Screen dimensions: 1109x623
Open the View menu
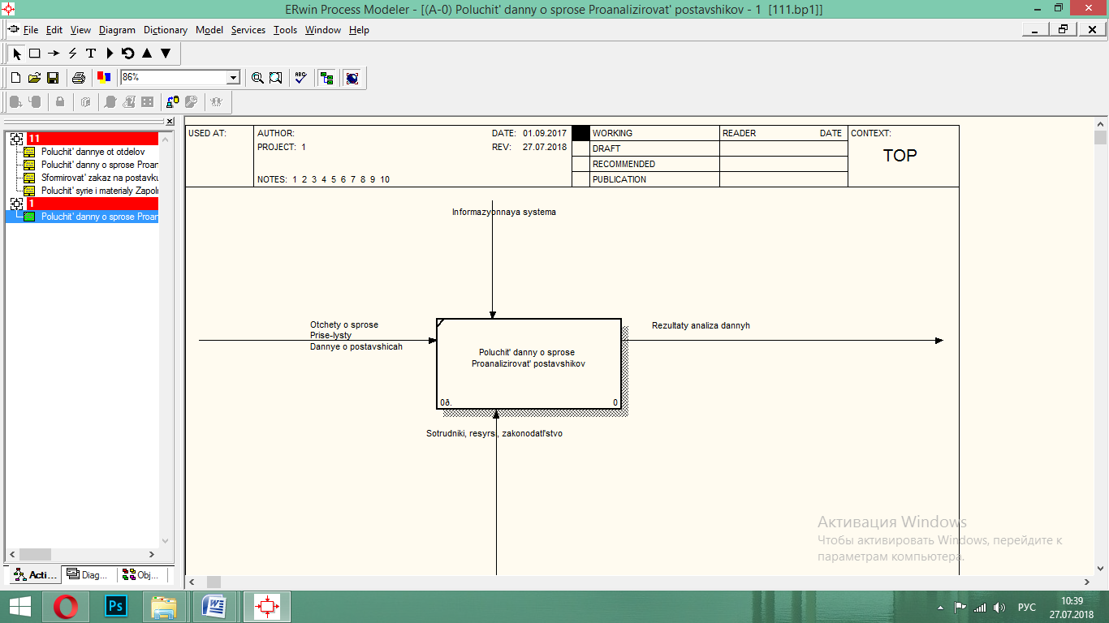tap(80, 30)
